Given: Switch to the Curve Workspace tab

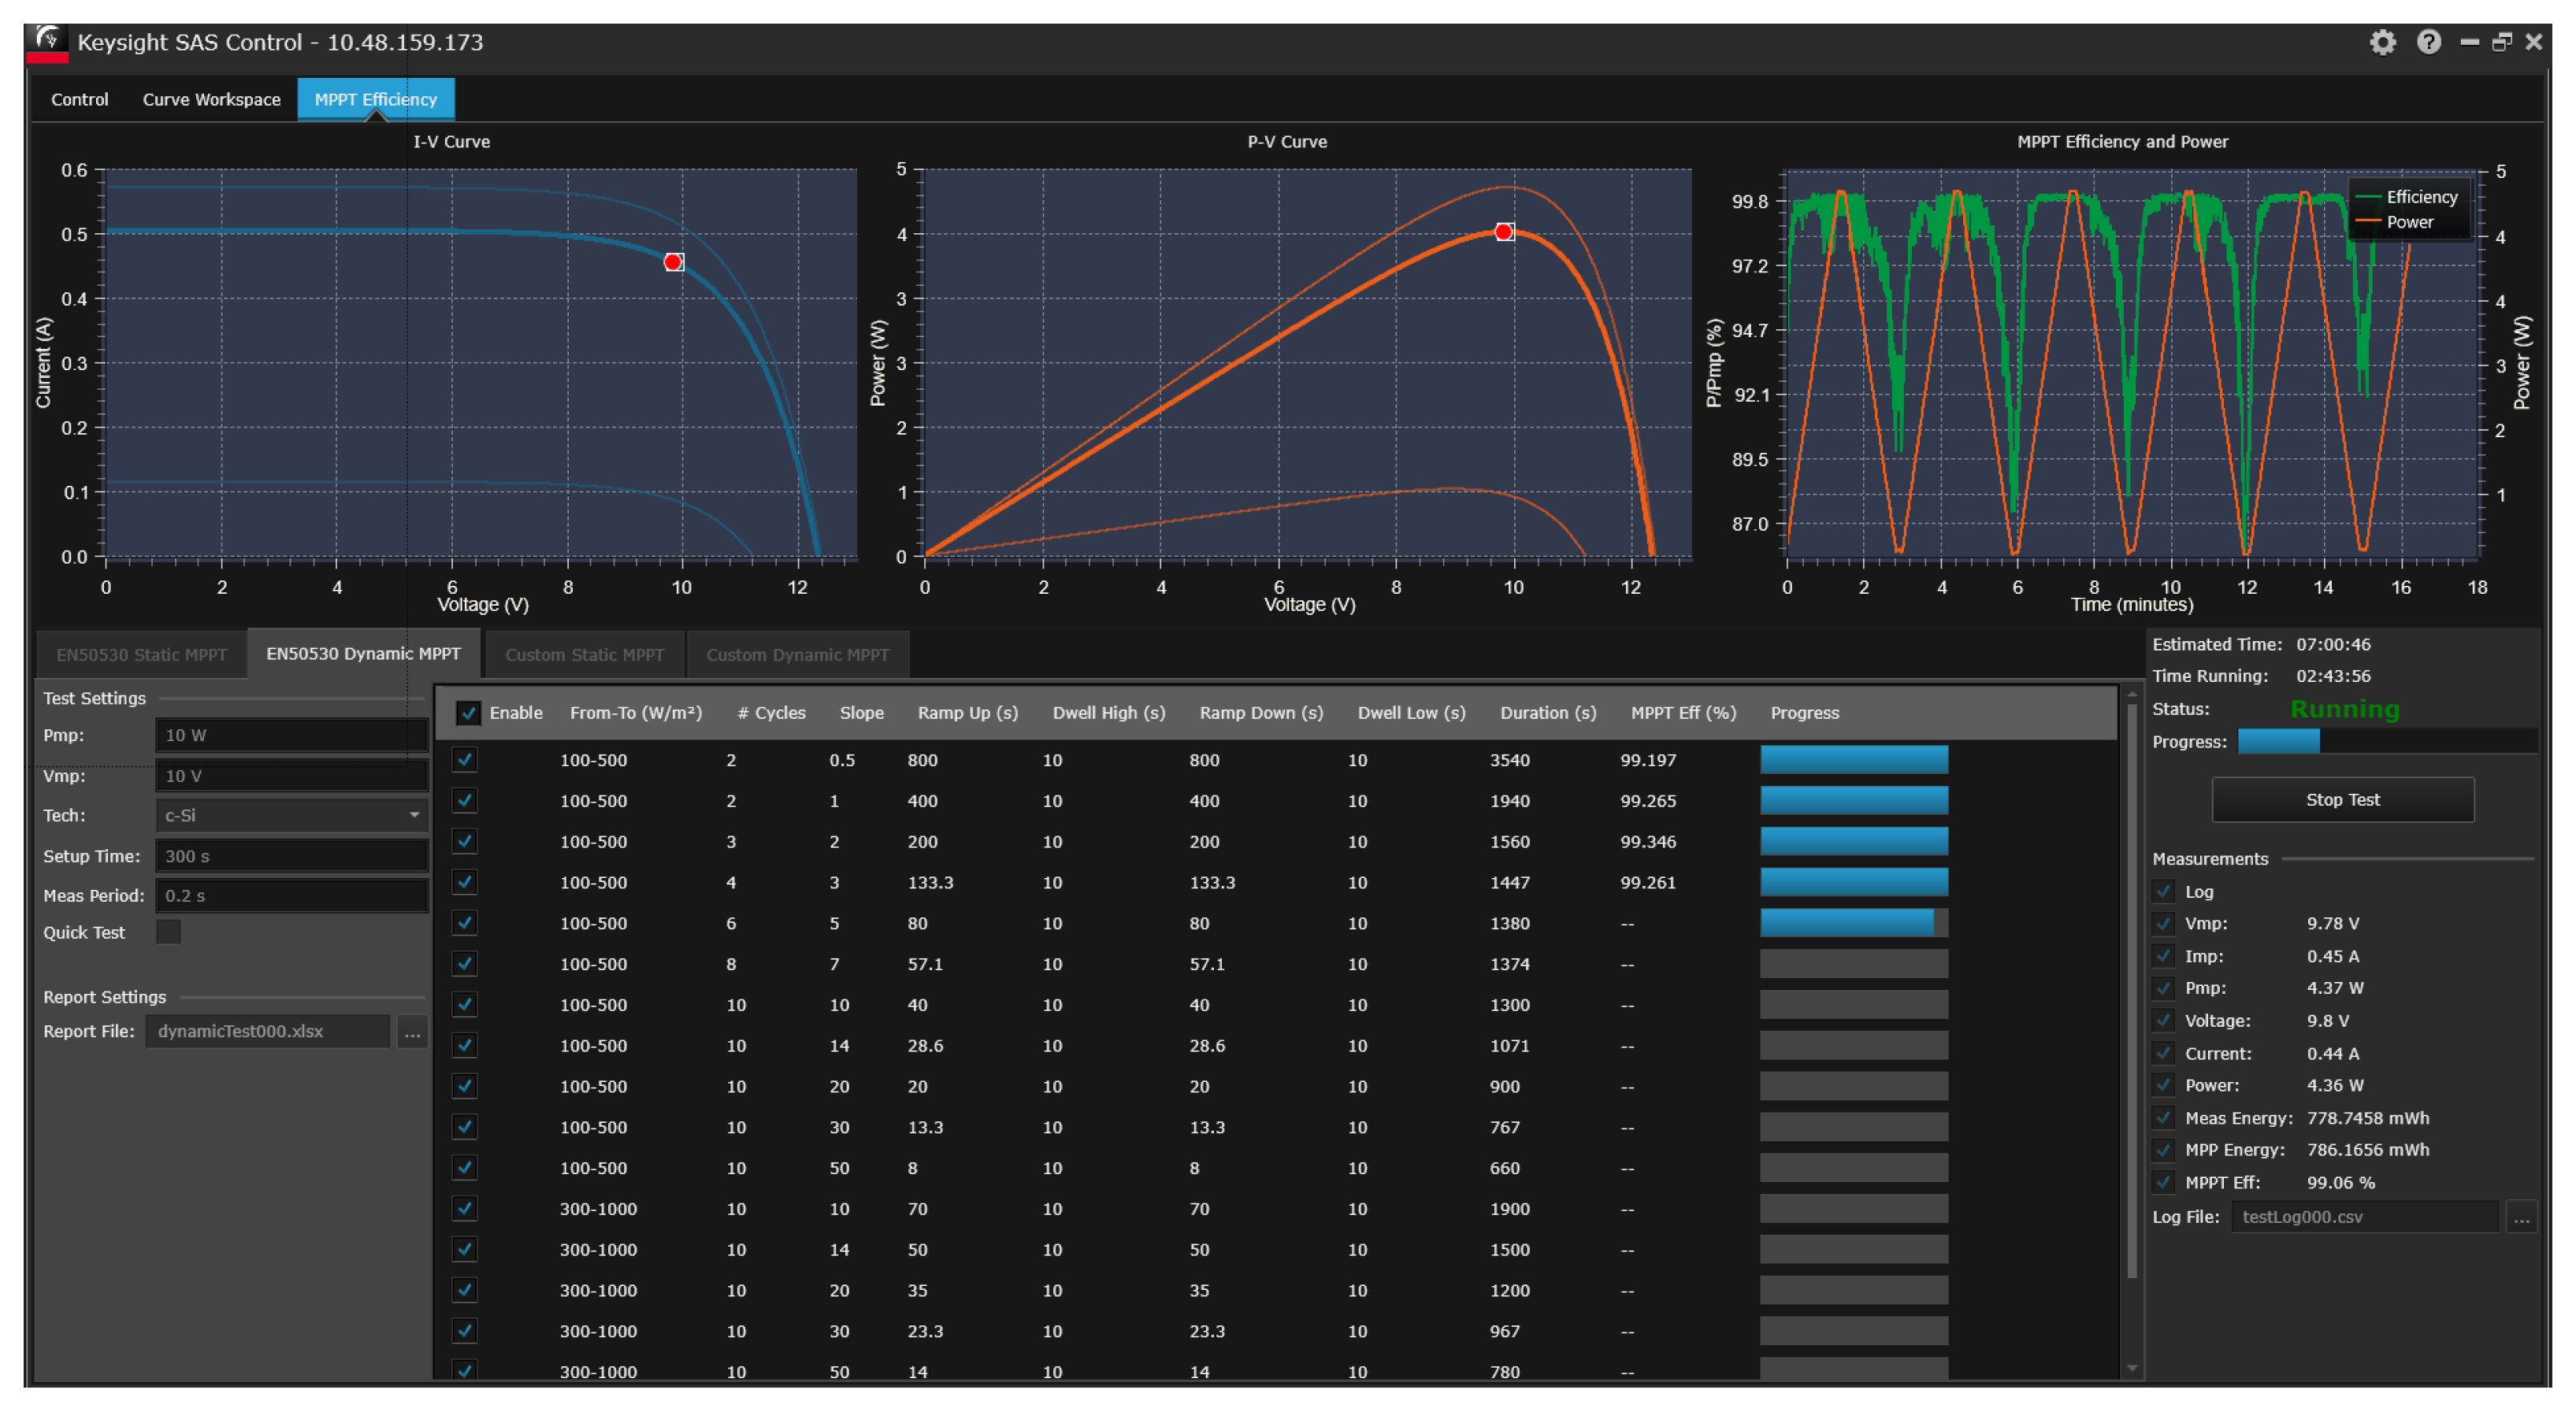Looking at the screenshot, I should [211, 99].
